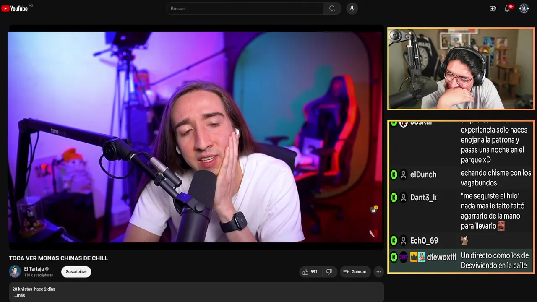Click the title "TOCA VER MONAS CHINAS DE CHILL"
The height and width of the screenshot is (302, 537).
pos(58,258)
